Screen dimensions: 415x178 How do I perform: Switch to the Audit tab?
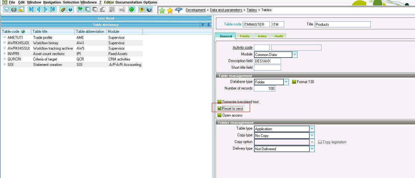click(x=278, y=36)
